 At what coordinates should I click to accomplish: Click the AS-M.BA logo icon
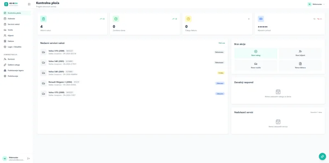click(x=6, y=4)
